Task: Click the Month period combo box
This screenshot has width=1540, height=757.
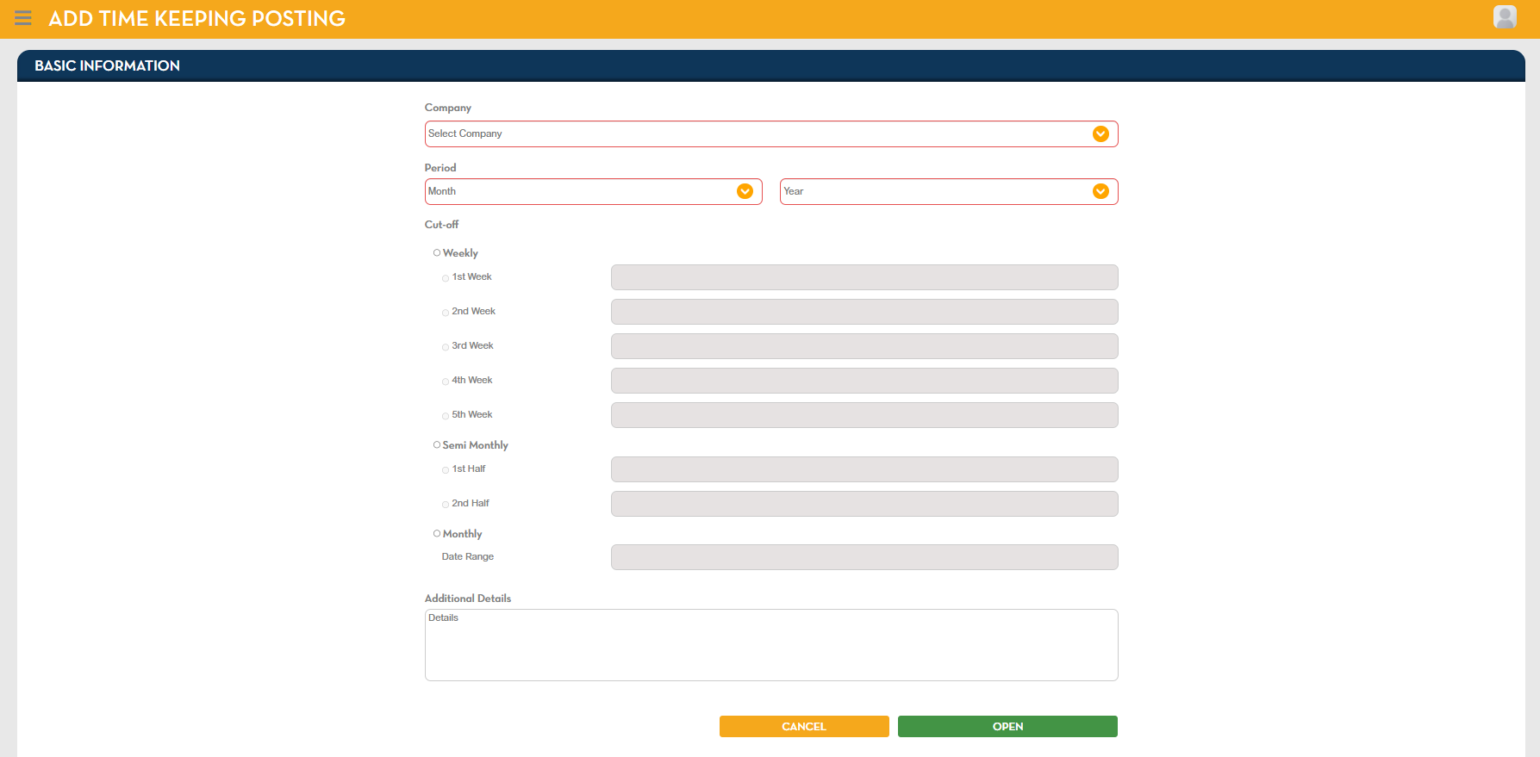Action: 594,191
